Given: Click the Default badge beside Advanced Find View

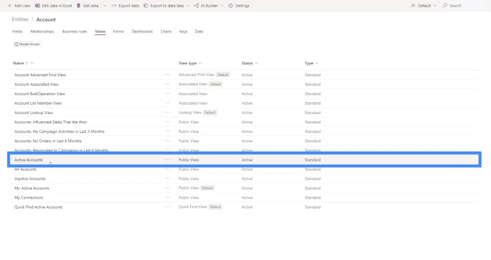Looking at the screenshot, I should [x=223, y=75].
